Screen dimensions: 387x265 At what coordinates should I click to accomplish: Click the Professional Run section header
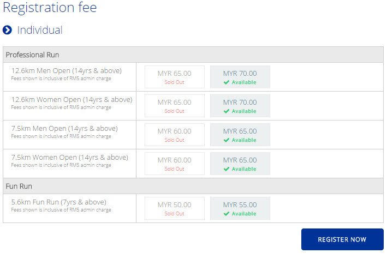(x=33, y=55)
